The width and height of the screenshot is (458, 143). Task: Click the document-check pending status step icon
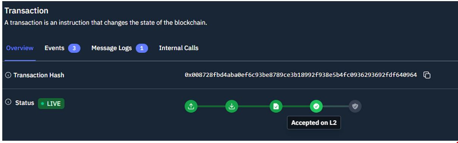(x=276, y=106)
